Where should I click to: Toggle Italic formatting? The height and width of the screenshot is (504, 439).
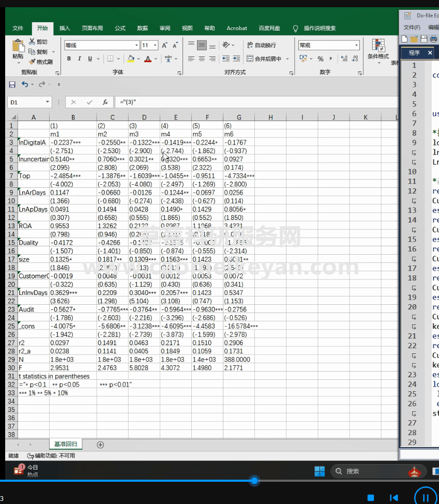pyautogui.click(x=79, y=58)
